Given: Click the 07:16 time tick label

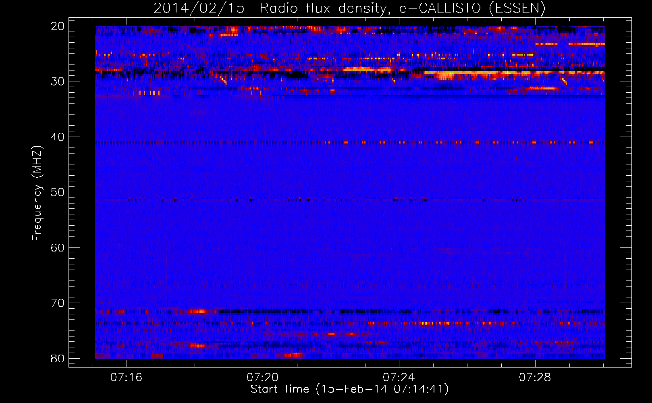Looking at the screenshot, I should [x=127, y=378].
